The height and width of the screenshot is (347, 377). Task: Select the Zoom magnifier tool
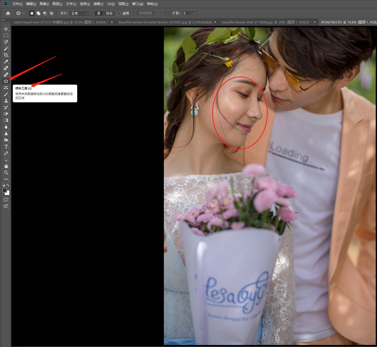[x=6, y=173]
